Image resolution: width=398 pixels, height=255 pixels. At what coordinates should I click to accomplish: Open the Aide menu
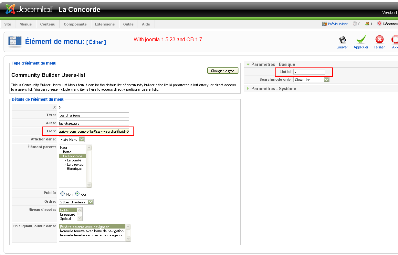(x=146, y=24)
